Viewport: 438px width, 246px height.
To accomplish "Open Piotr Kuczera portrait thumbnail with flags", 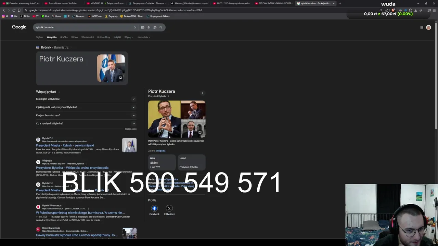I will coord(111,68).
